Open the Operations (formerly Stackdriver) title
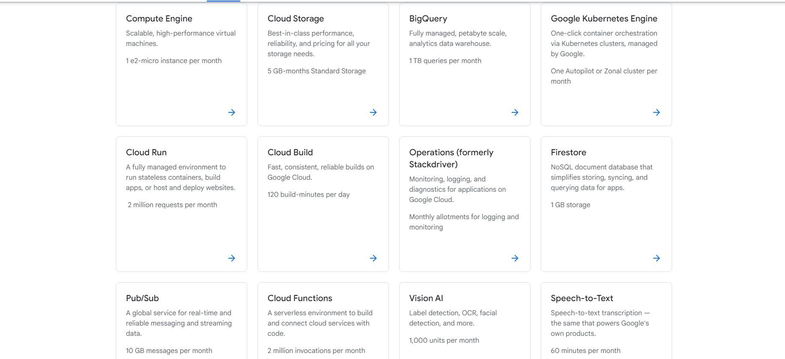The image size is (785, 359). tap(452, 158)
